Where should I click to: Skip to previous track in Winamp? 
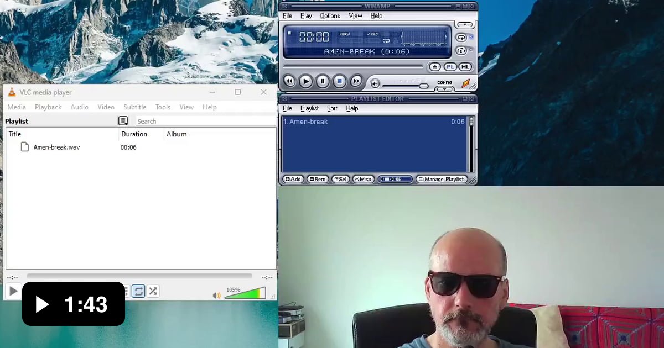click(x=289, y=82)
